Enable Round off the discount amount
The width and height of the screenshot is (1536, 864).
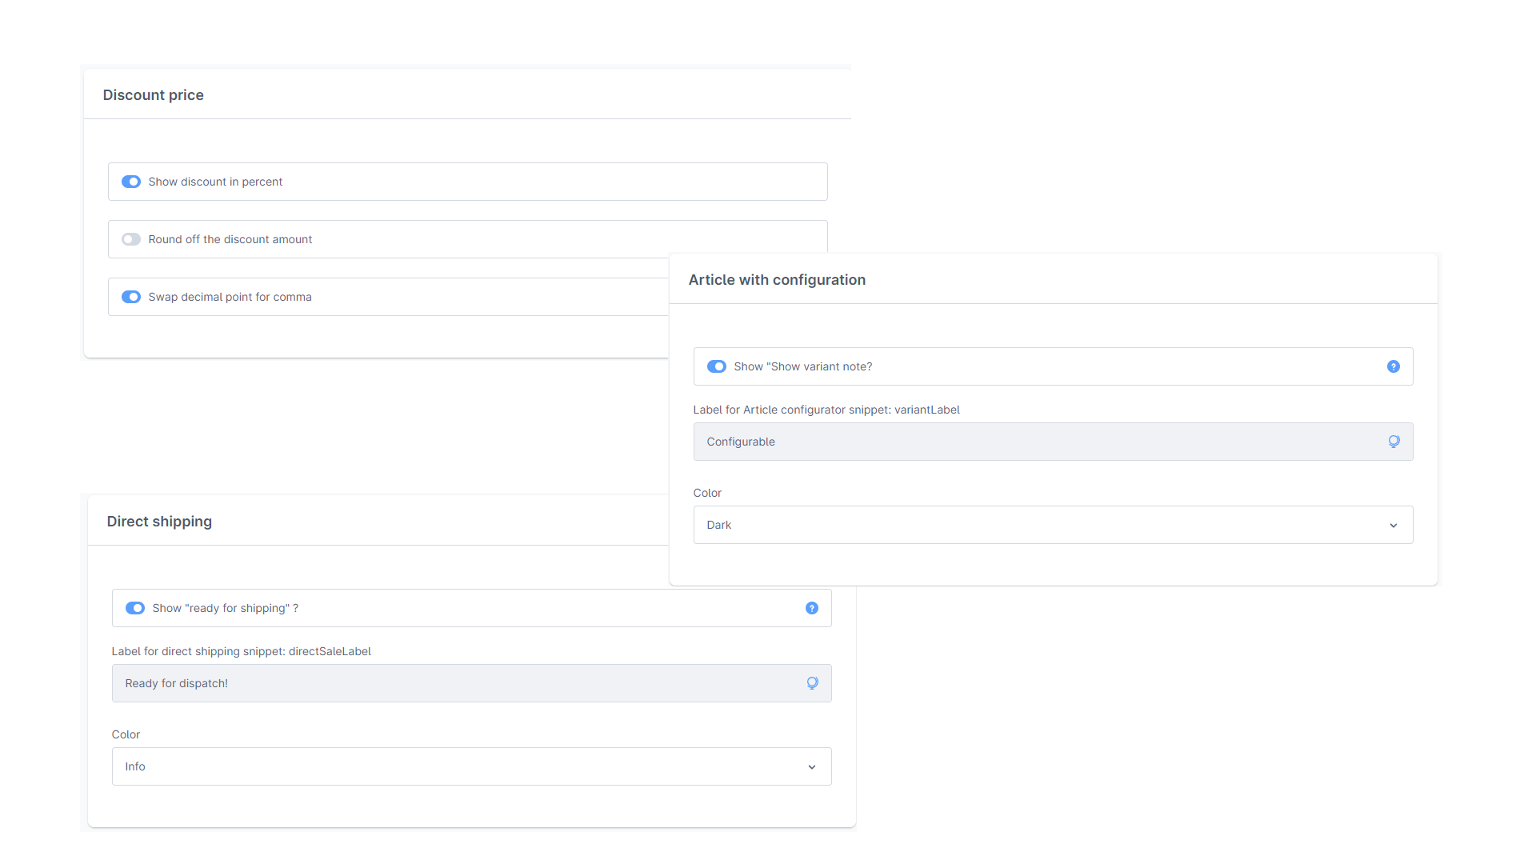(131, 239)
